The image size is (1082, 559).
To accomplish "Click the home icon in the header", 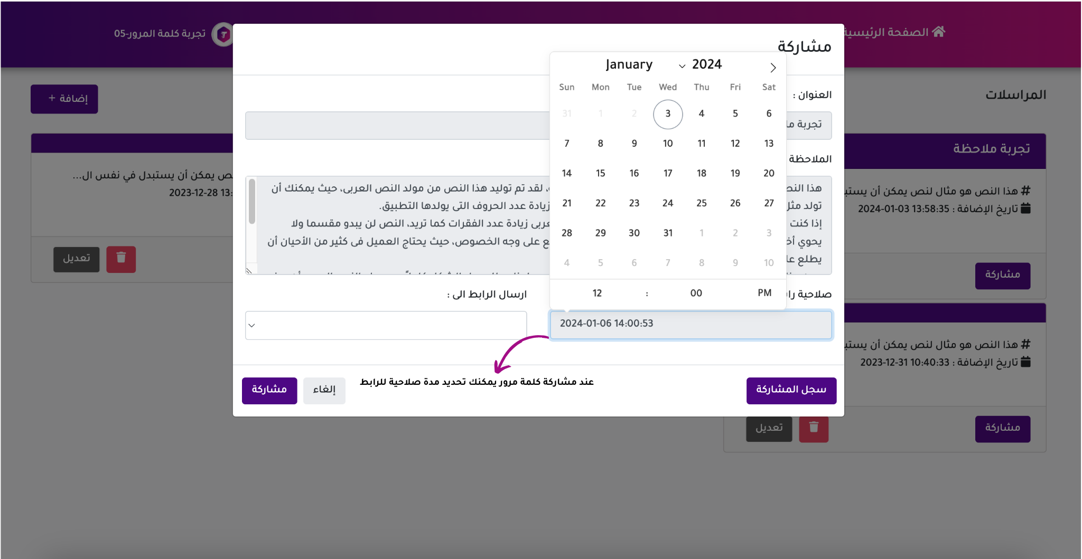I will [938, 32].
